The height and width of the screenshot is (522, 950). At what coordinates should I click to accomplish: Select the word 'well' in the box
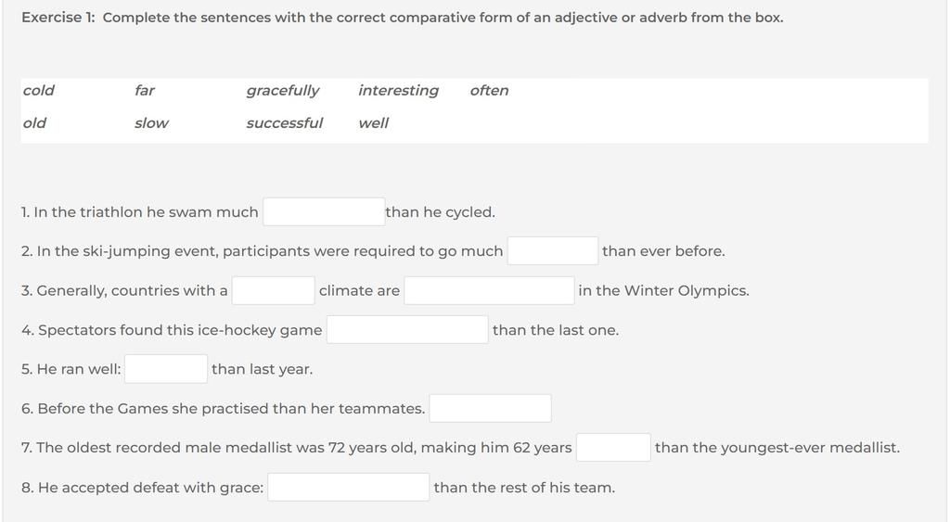[x=373, y=123]
